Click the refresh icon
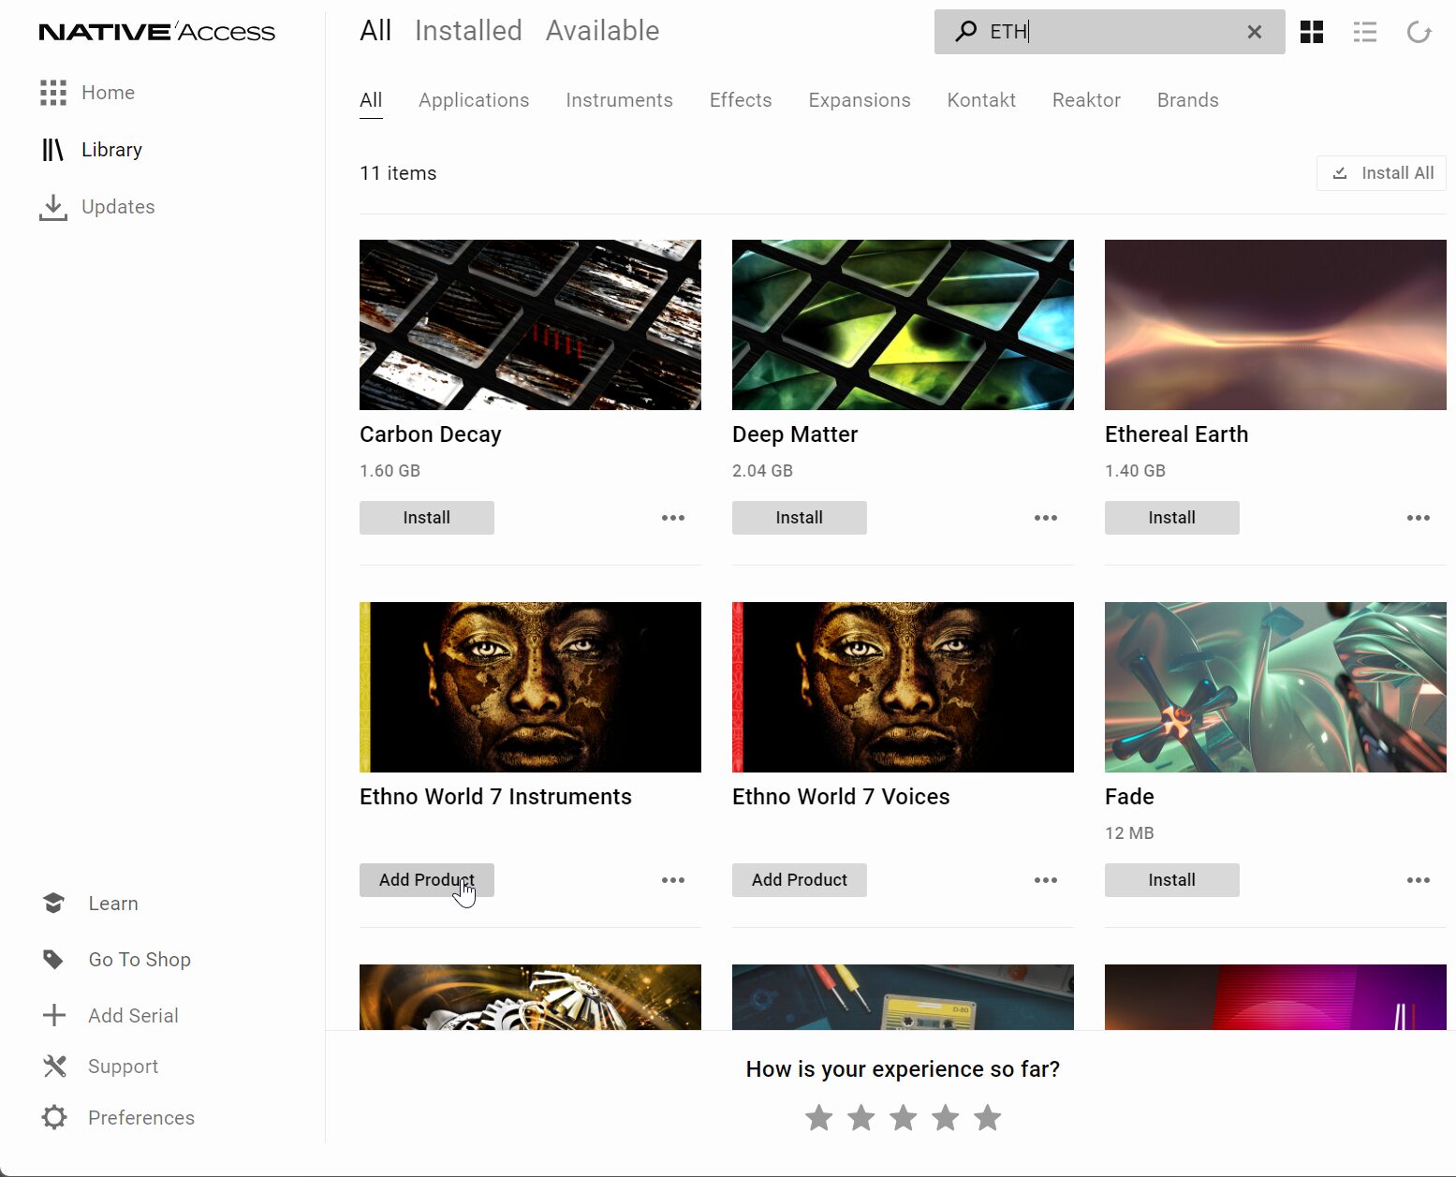This screenshot has width=1456, height=1177. coord(1419,32)
